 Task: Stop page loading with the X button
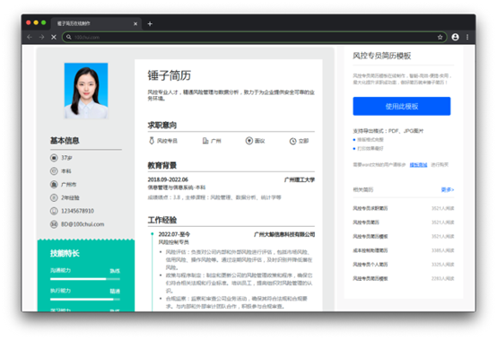pos(54,37)
